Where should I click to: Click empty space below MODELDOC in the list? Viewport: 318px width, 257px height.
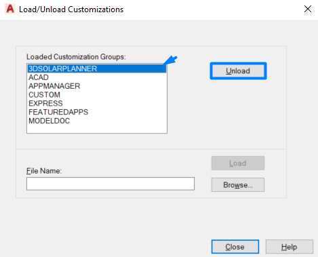click(97, 129)
